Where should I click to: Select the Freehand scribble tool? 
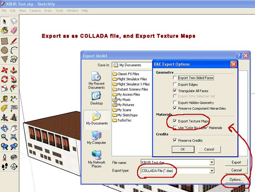[14, 59]
